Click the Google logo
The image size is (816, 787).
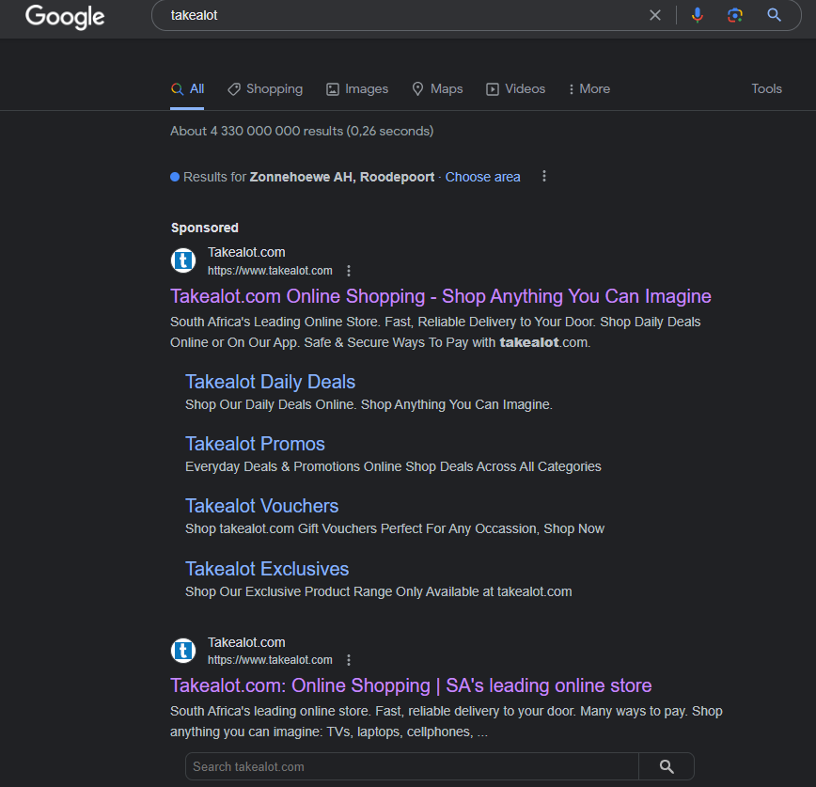point(65,17)
